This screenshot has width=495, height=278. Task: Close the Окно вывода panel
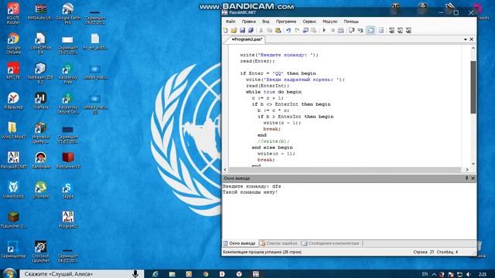coord(473,178)
